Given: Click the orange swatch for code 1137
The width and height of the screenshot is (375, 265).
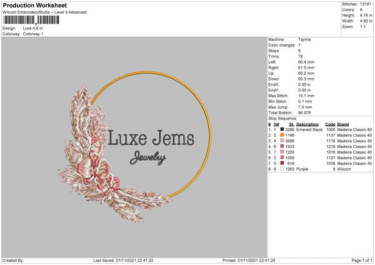Looking at the screenshot, I should pos(282,135).
